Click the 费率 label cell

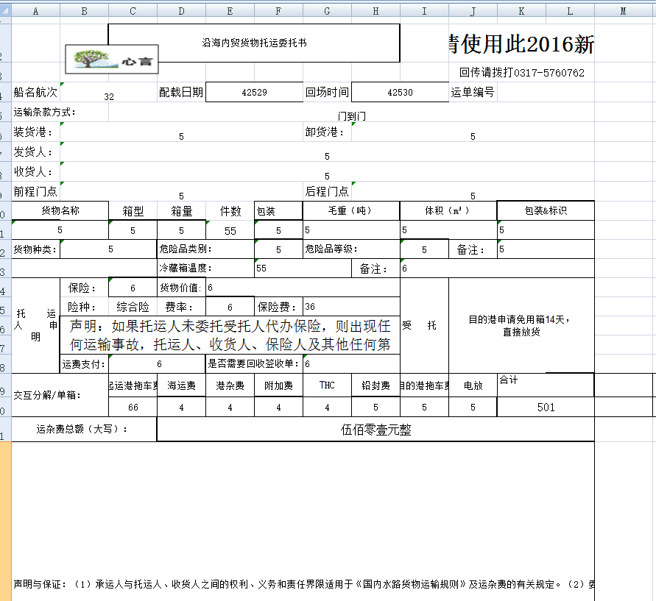[x=181, y=307]
